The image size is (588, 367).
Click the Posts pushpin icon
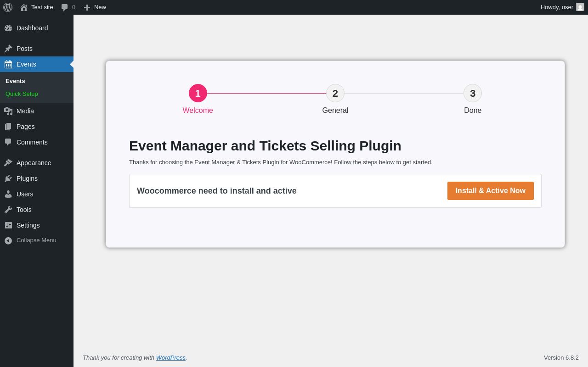(x=8, y=49)
